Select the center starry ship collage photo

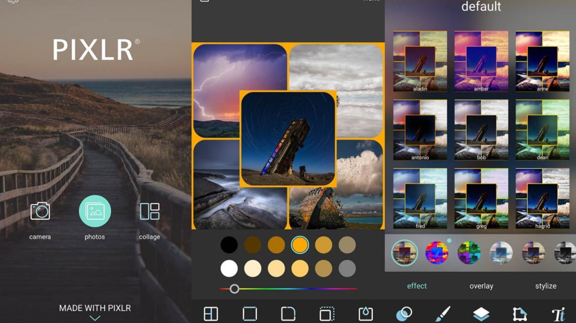288,139
